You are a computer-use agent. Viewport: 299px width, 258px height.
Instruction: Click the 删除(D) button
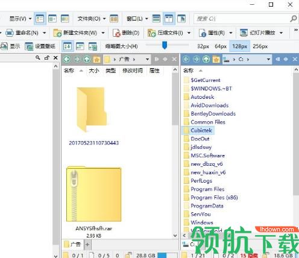point(126,33)
